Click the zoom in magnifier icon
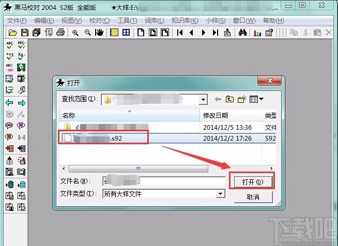Viewport: 338px width, 246px height. [75, 33]
